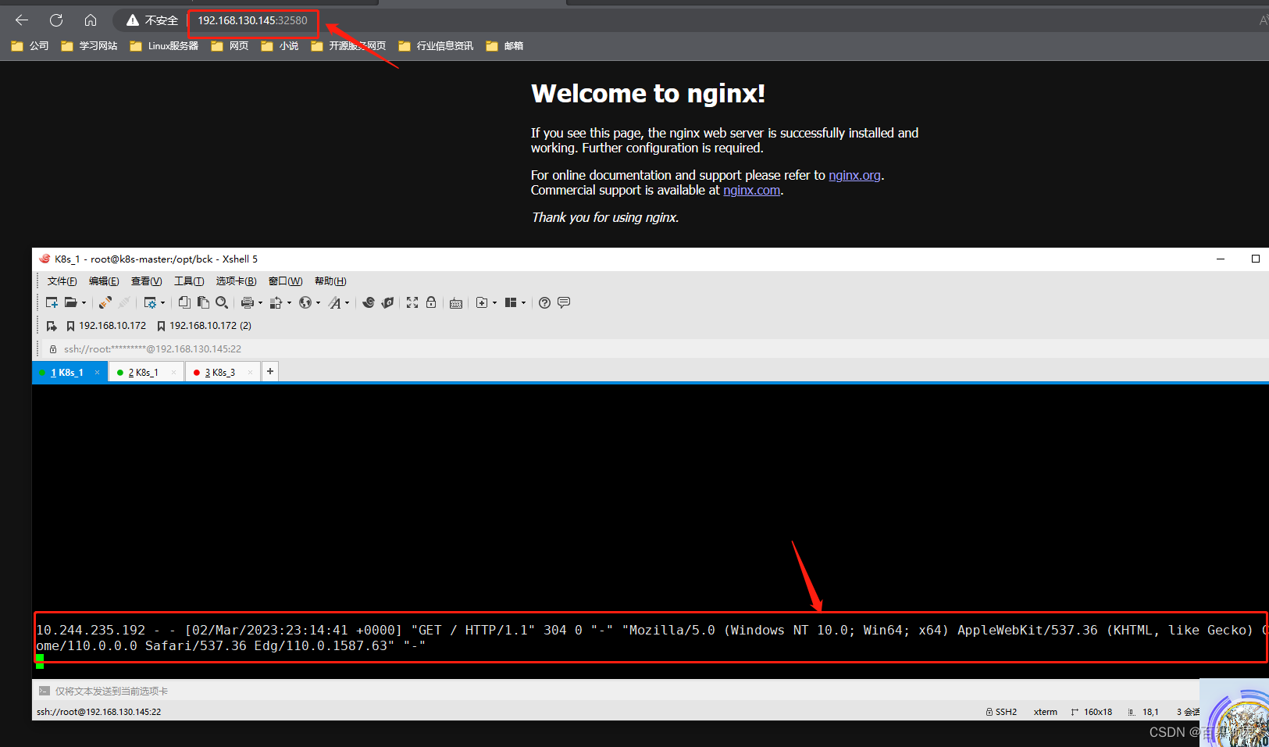Expand dropdown arrow beside layout icon
The image size is (1269, 747).
point(523,303)
